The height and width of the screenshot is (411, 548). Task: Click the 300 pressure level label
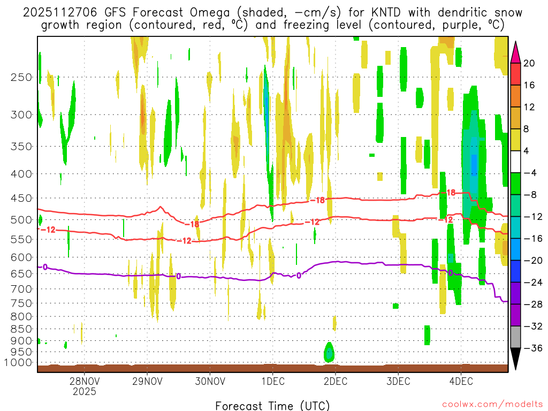click(21, 115)
